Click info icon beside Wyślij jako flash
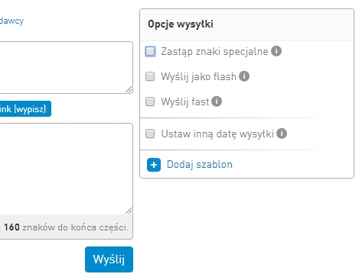 pyautogui.click(x=244, y=76)
